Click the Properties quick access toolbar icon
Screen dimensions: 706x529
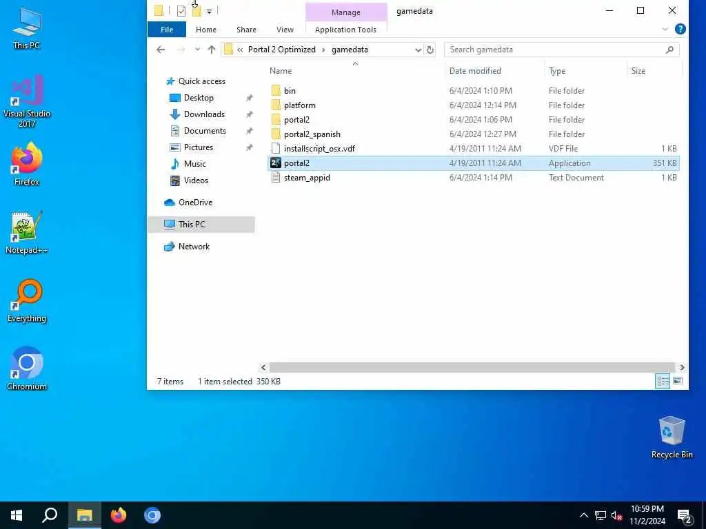click(181, 11)
